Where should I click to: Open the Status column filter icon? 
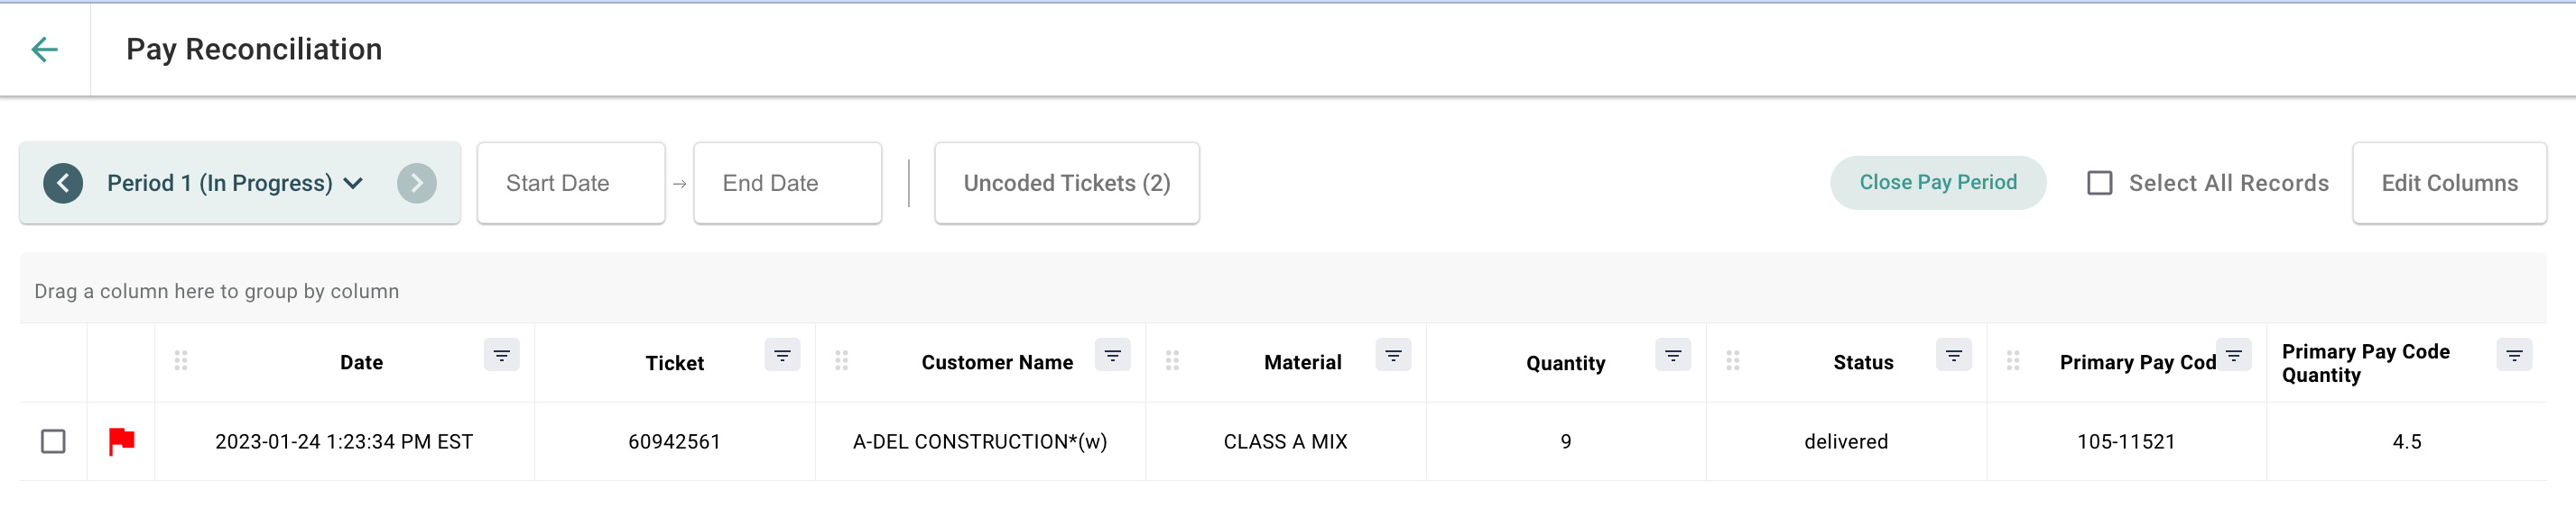click(1953, 355)
